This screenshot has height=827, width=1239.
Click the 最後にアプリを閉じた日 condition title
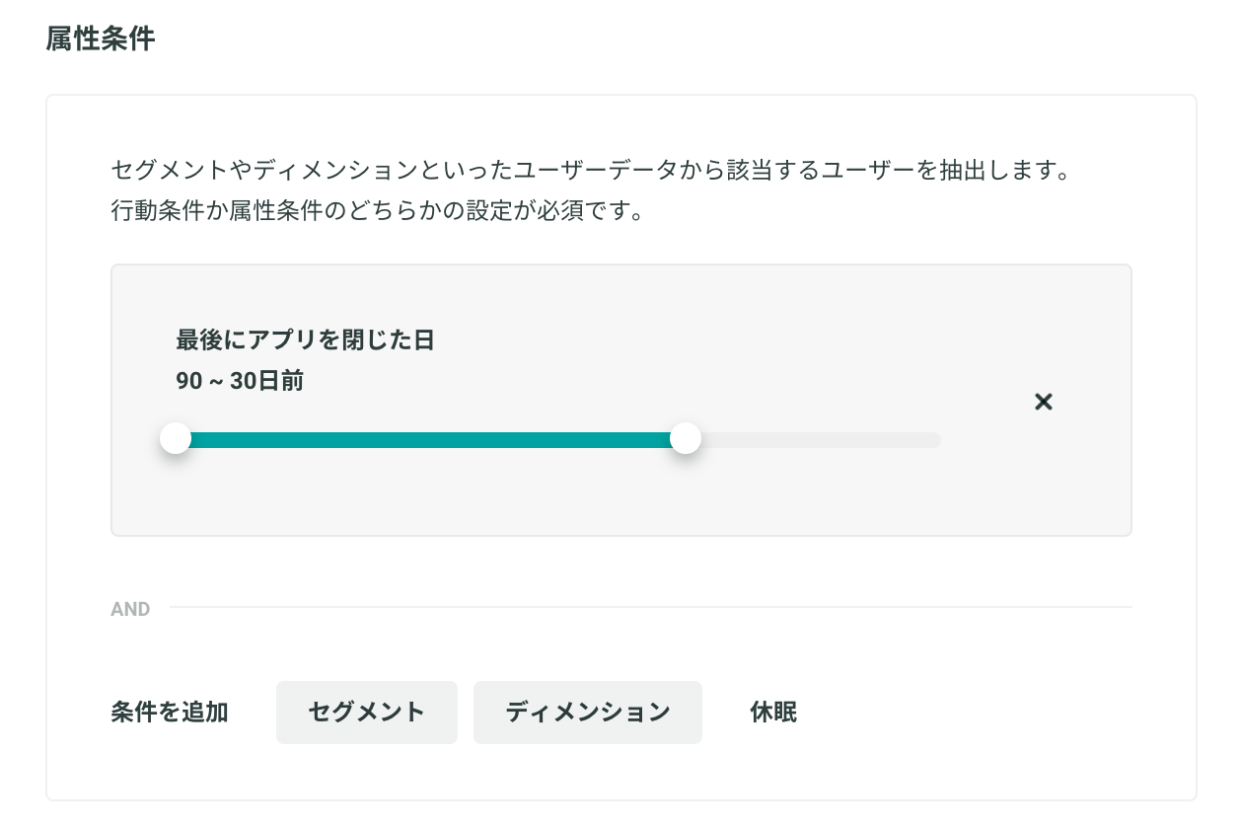pyautogui.click(x=305, y=340)
